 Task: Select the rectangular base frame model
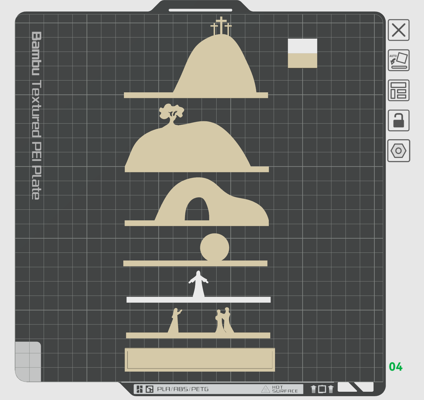point(200,360)
